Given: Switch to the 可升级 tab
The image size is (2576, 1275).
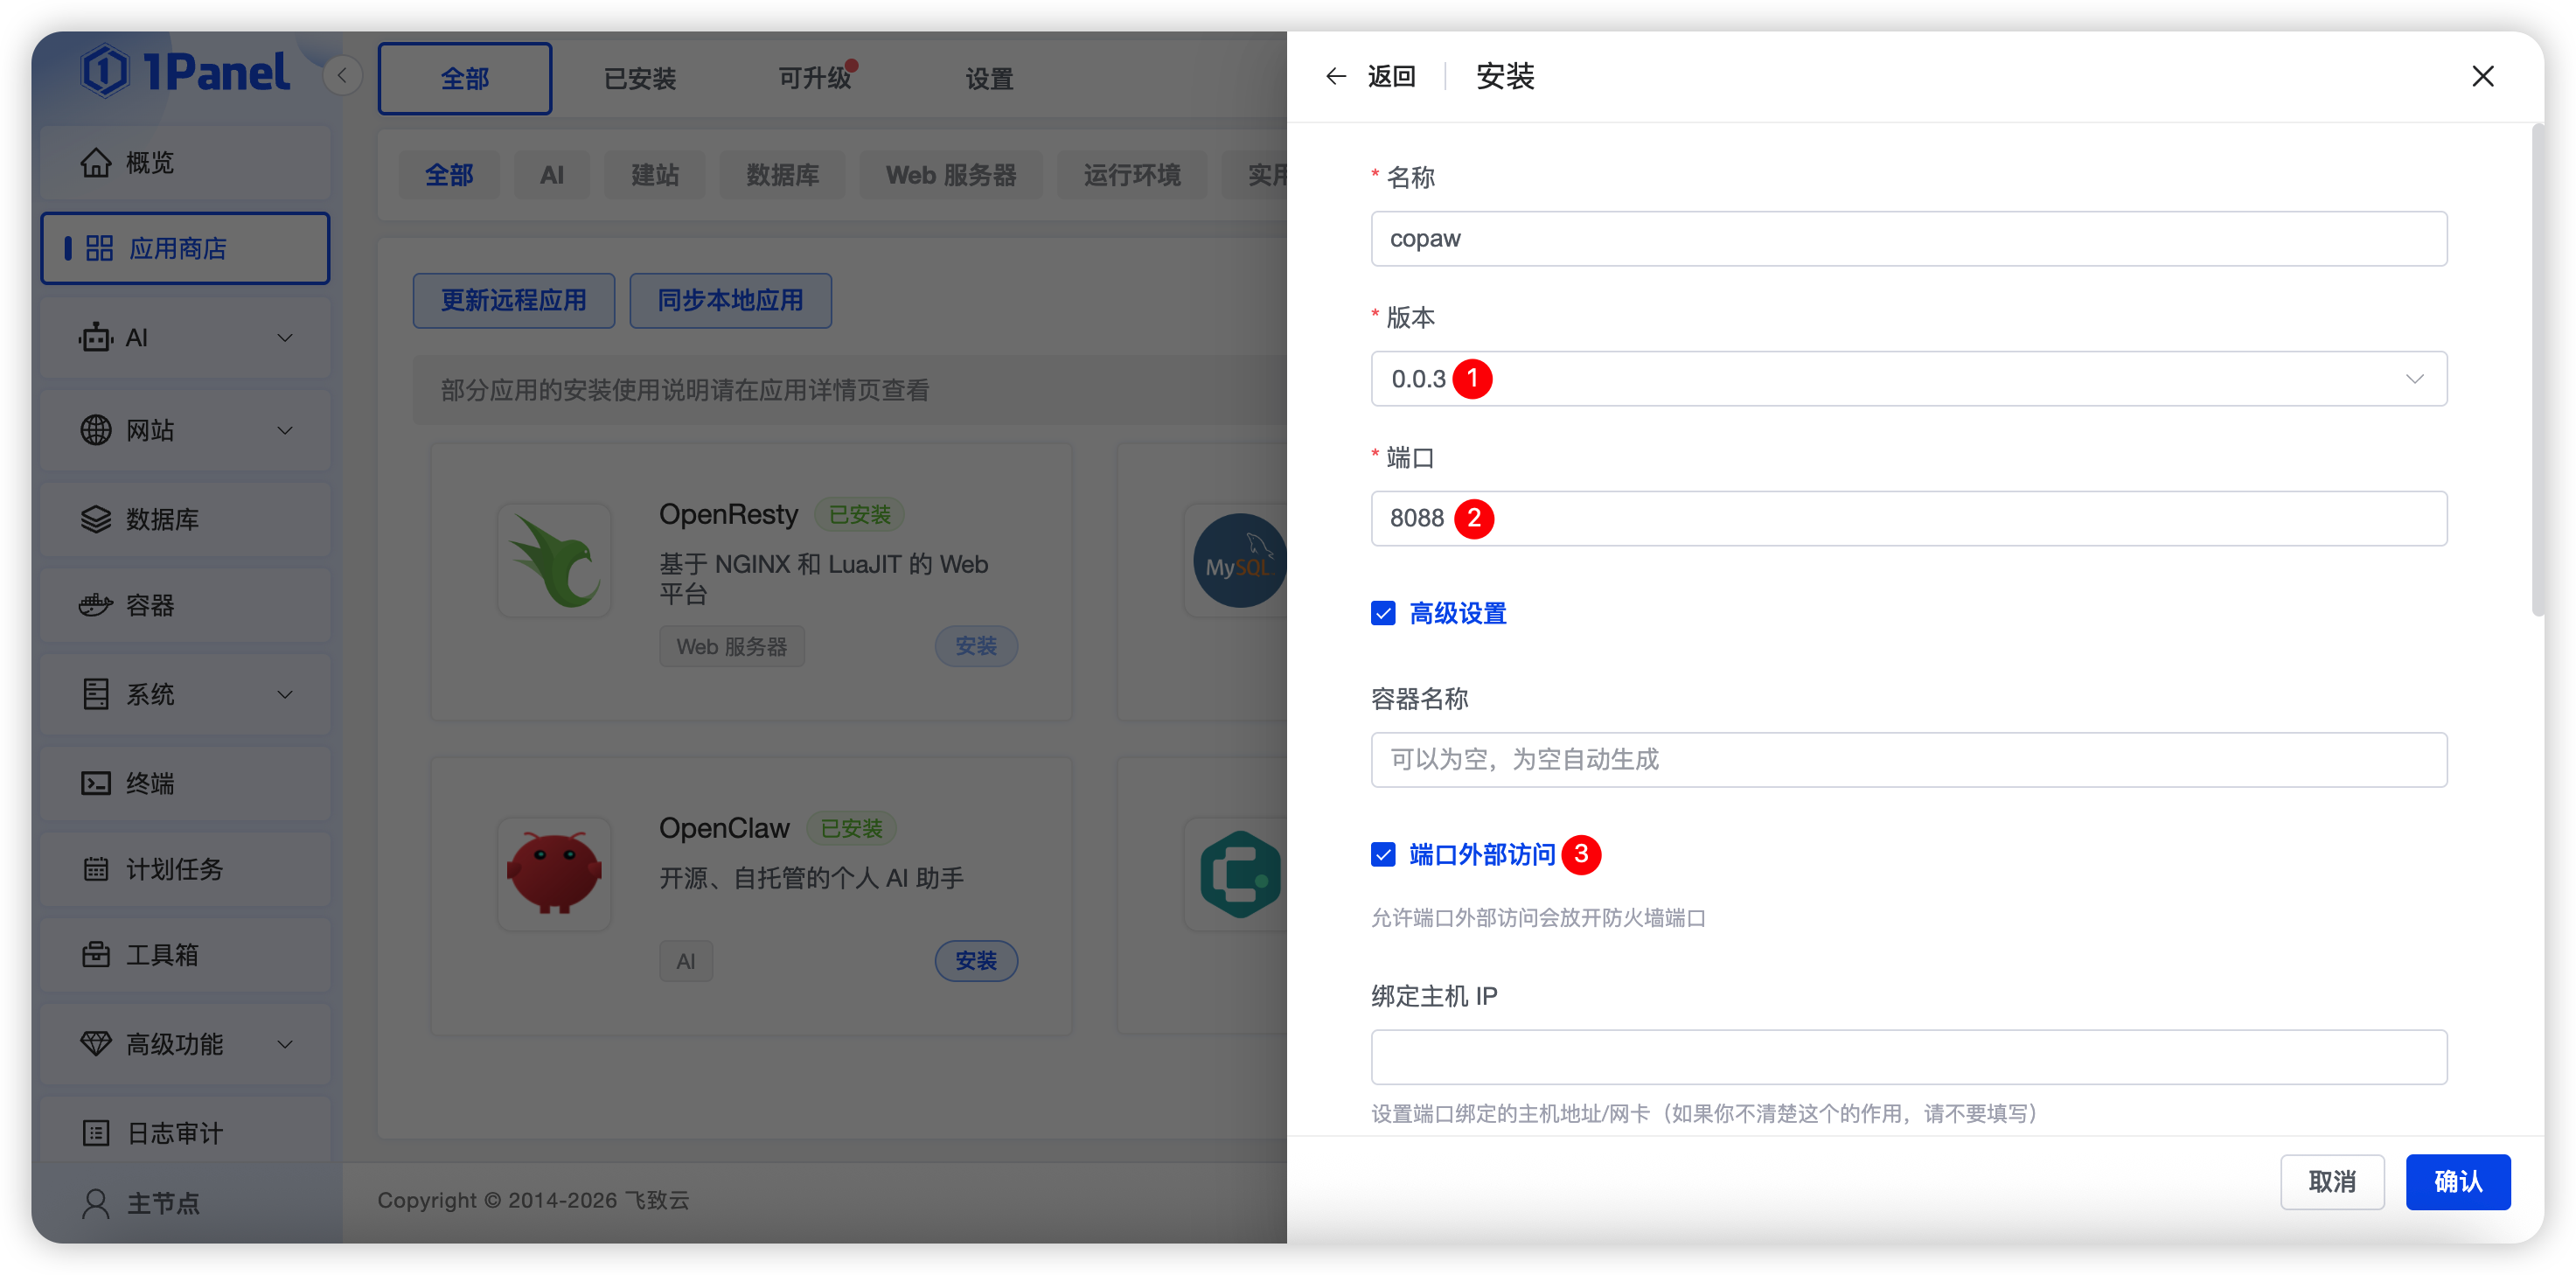Looking at the screenshot, I should pyautogui.click(x=815, y=78).
